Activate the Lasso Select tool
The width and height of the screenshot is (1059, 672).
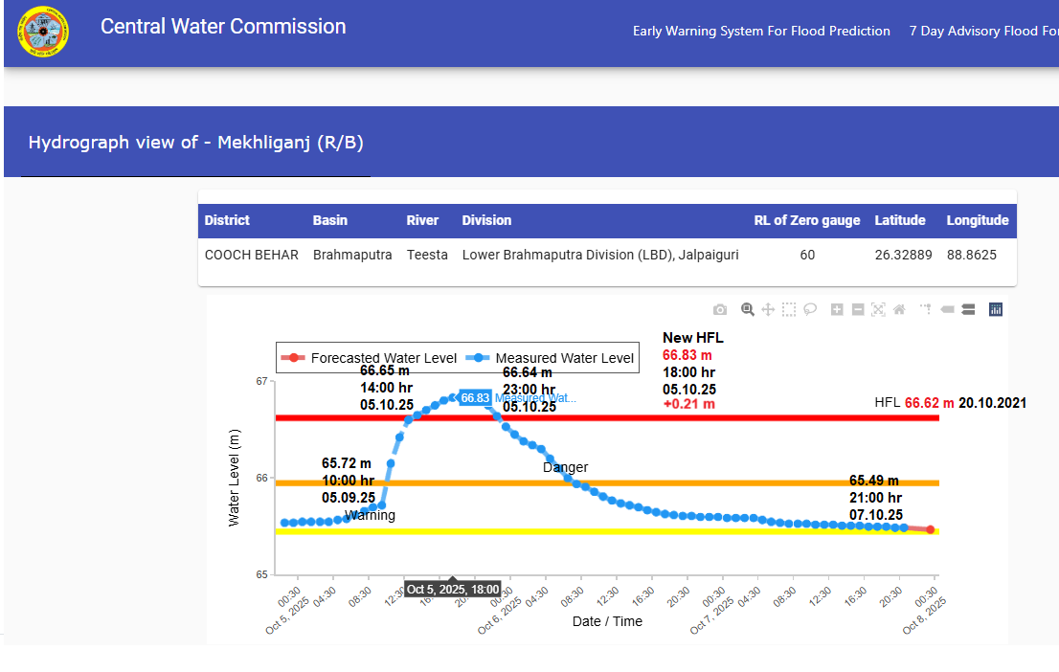tap(810, 309)
